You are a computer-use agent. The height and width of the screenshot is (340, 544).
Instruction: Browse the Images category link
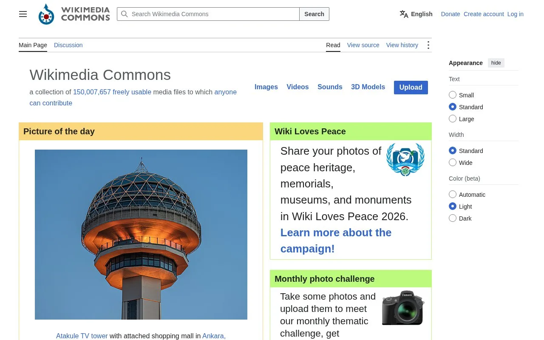[x=266, y=87]
